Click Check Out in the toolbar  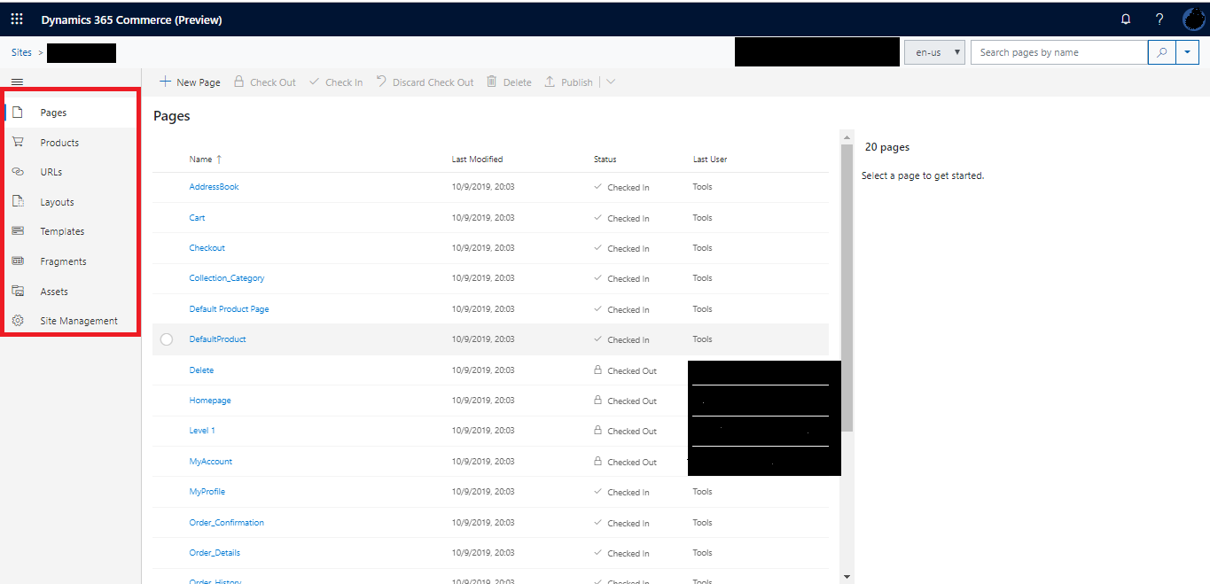pyautogui.click(x=264, y=82)
